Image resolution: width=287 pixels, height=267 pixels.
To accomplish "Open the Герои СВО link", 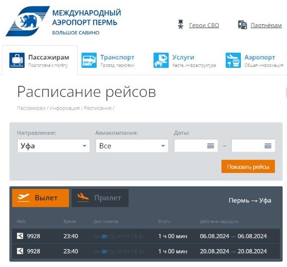I will 204,25.
